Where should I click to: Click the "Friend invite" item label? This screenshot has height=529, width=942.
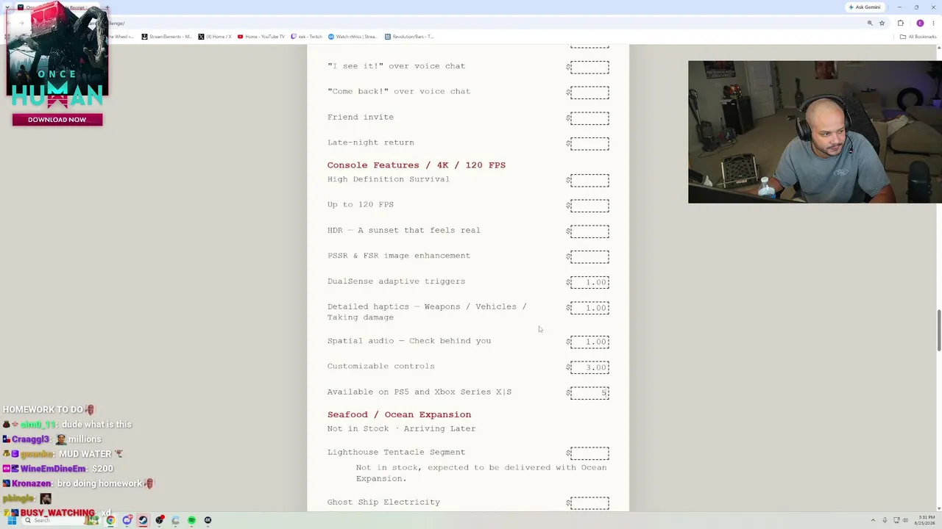point(361,117)
